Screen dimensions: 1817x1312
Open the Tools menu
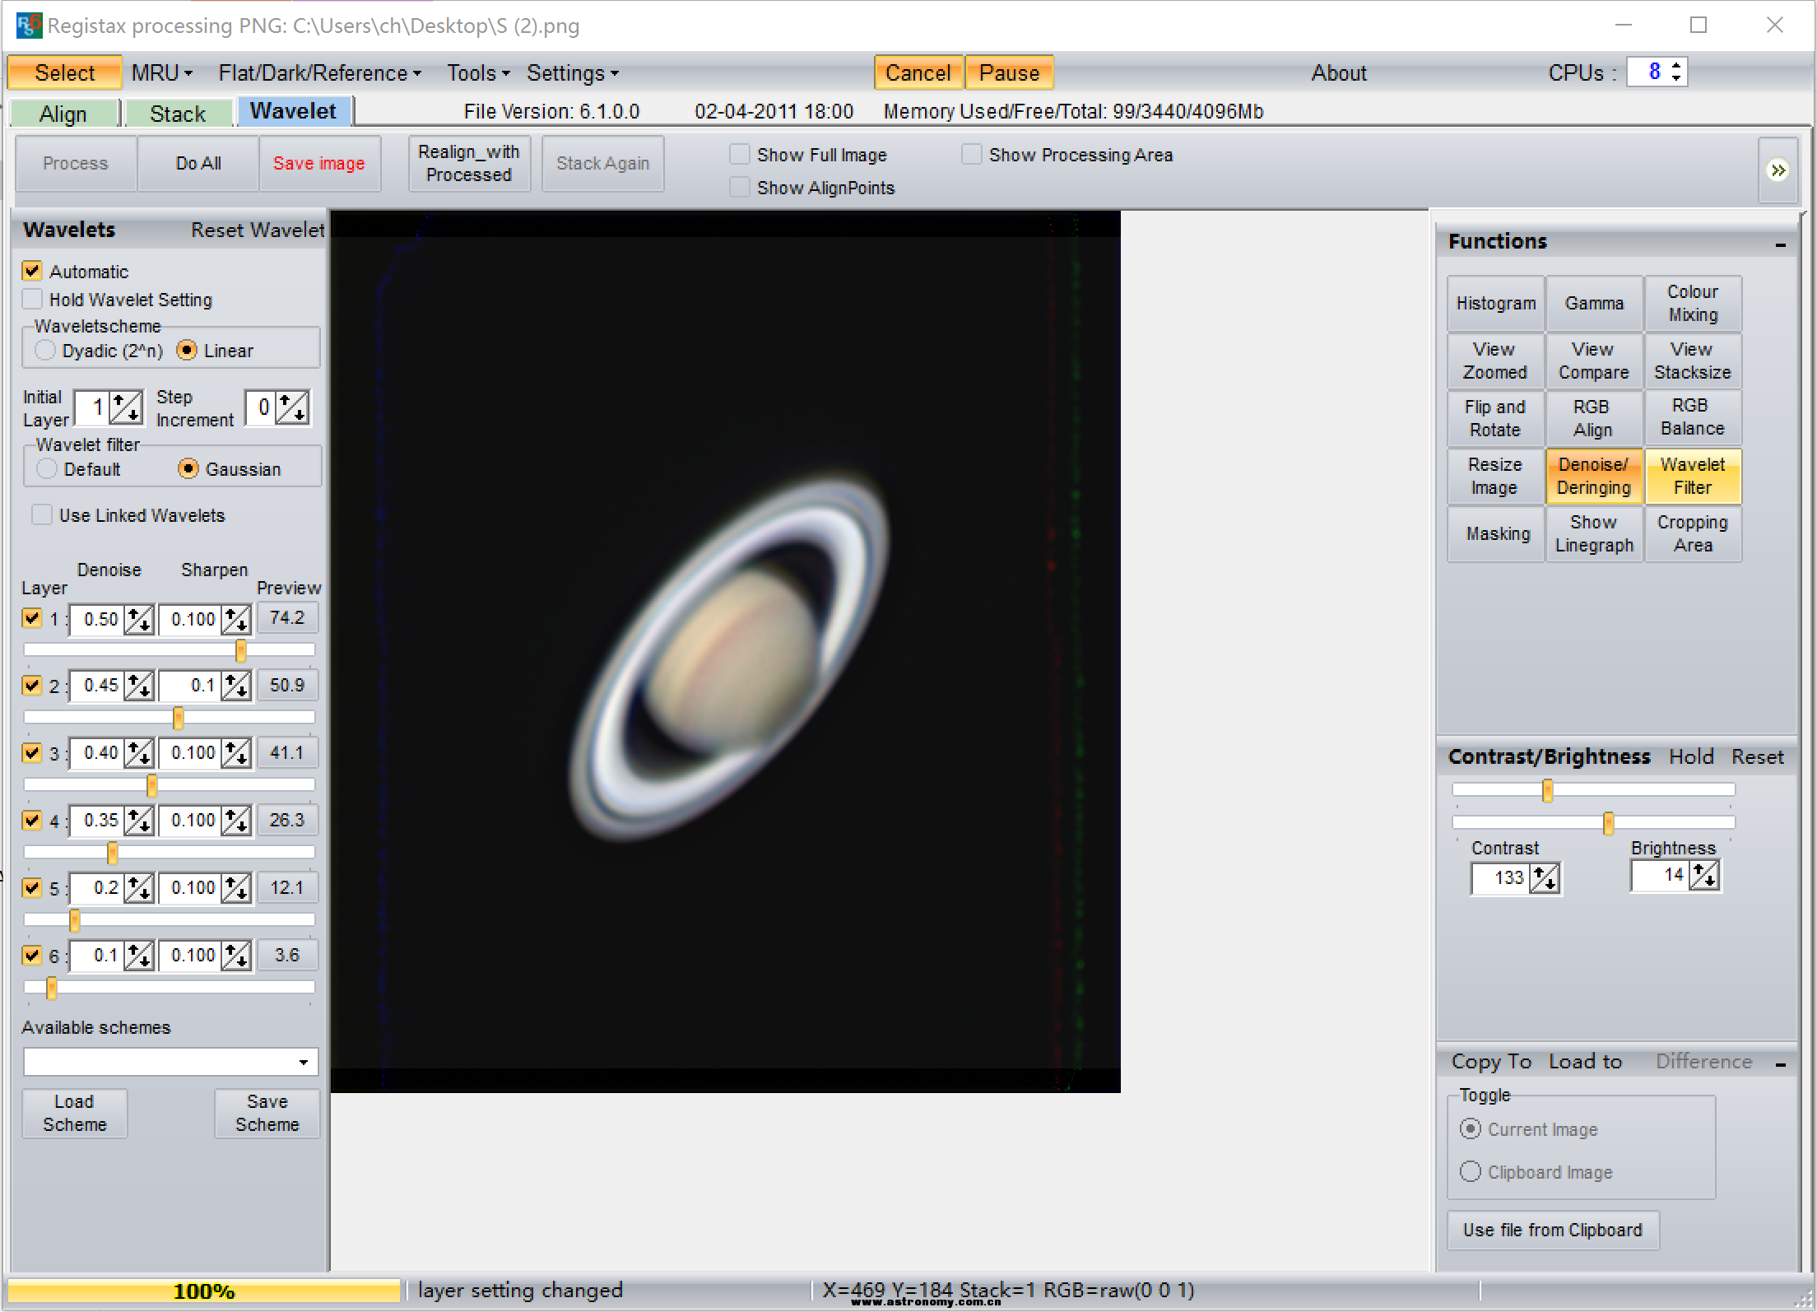click(x=478, y=73)
